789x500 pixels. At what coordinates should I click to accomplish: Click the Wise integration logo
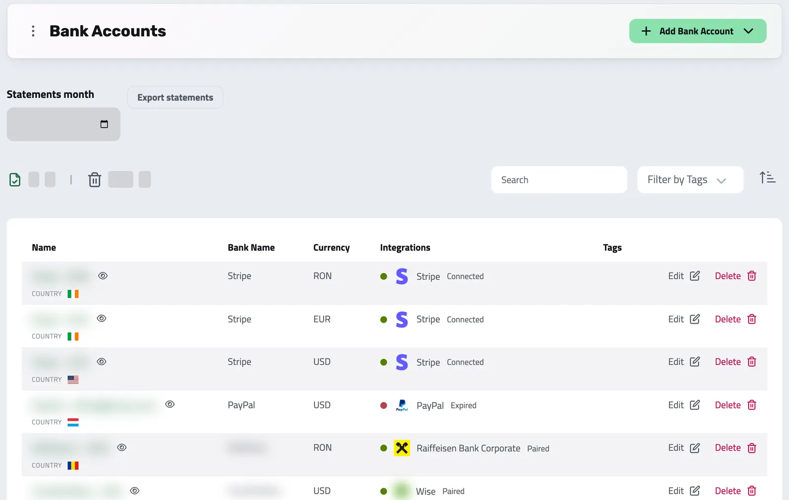click(402, 491)
